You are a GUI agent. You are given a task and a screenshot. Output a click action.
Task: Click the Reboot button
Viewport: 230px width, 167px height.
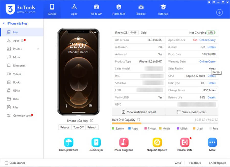tap(65, 127)
